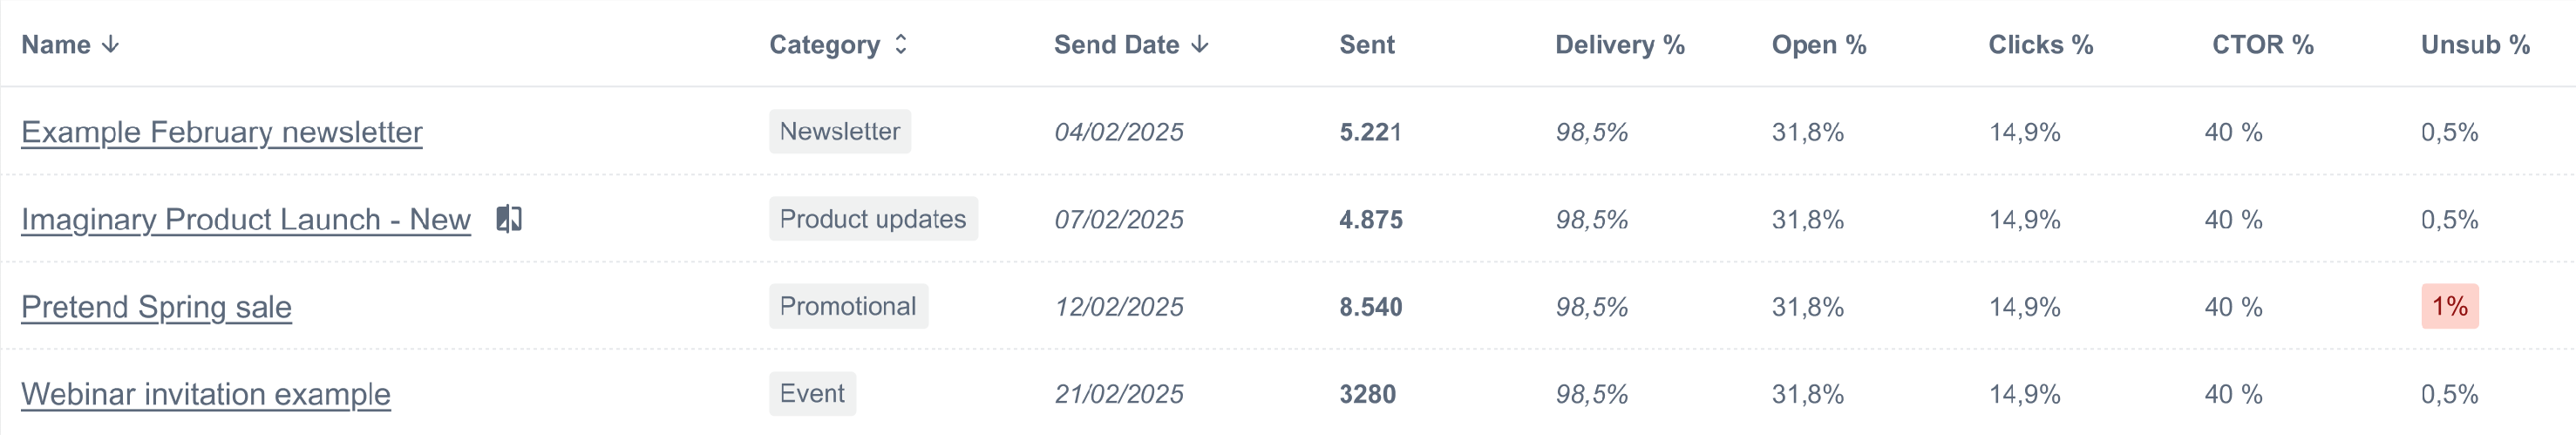Click the A/B test icon beside Imaginary Product Launch
This screenshot has width=2576, height=435.
pyautogui.click(x=509, y=218)
